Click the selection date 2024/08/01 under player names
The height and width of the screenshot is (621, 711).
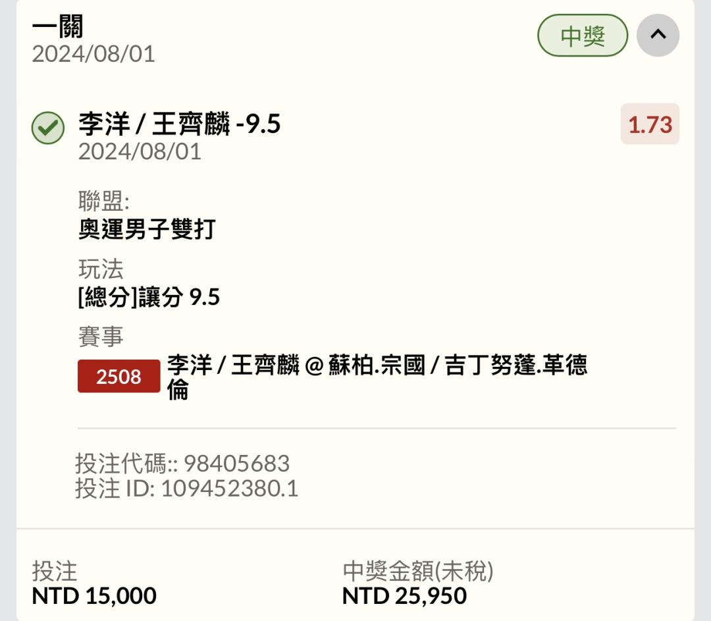click(140, 151)
